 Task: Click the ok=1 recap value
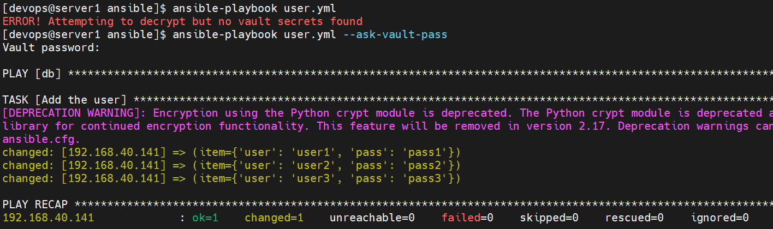[x=205, y=218]
